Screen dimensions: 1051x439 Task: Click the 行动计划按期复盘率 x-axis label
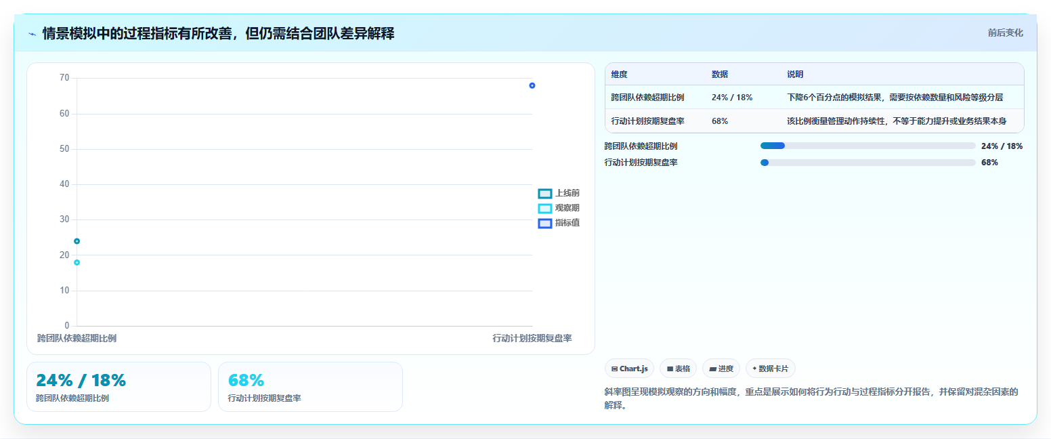(532, 338)
